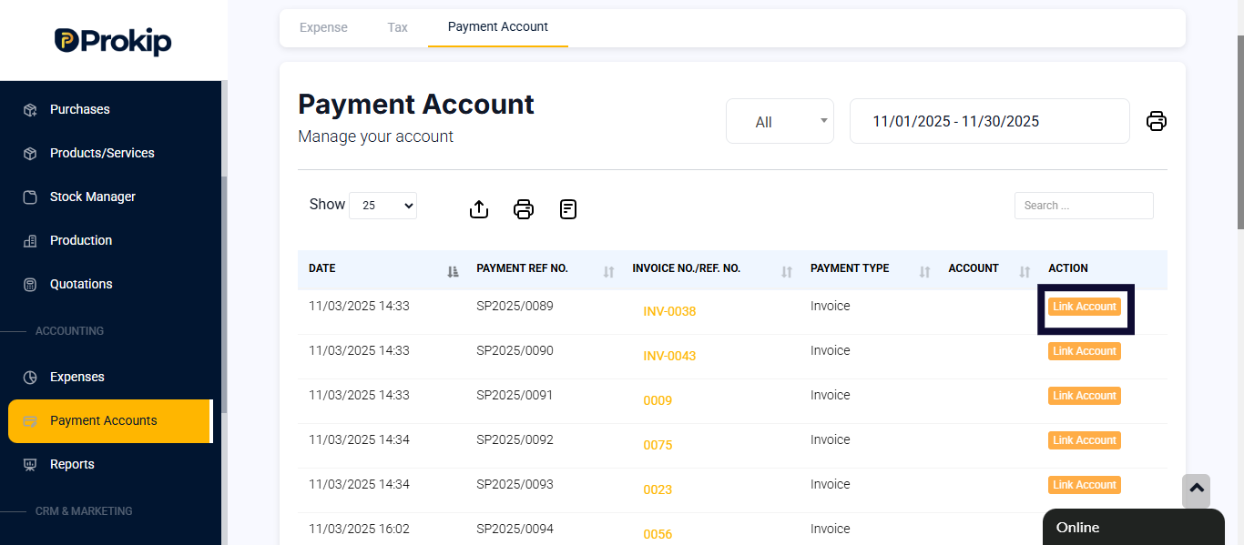1244x545 pixels.
Task: Click the document icon in table toolbar
Action: pos(568,209)
